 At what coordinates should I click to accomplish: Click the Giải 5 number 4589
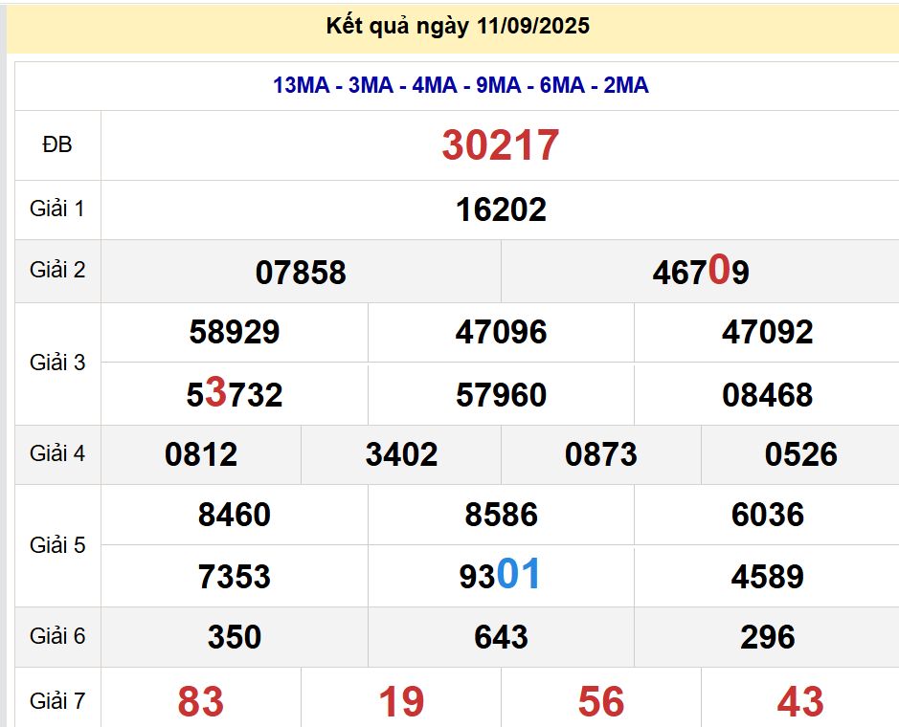pyautogui.click(x=767, y=577)
